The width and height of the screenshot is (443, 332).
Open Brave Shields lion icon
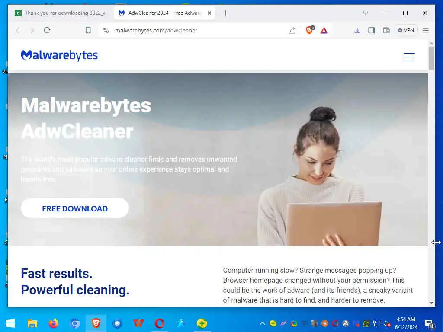pyautogui.click(x=310, y=30)
